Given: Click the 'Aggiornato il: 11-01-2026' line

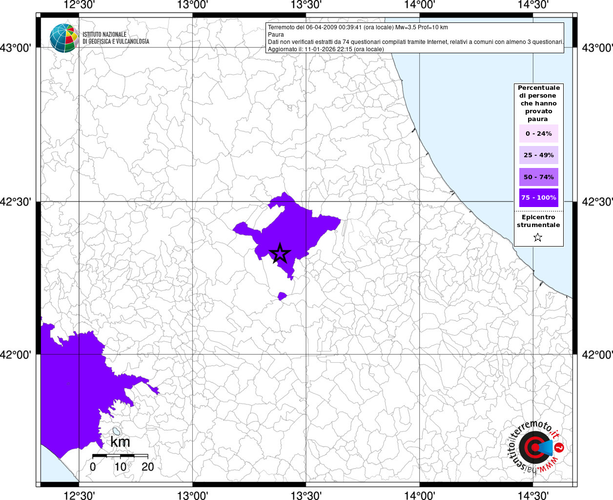Looking at the screenshot, I should click(326, 49).
